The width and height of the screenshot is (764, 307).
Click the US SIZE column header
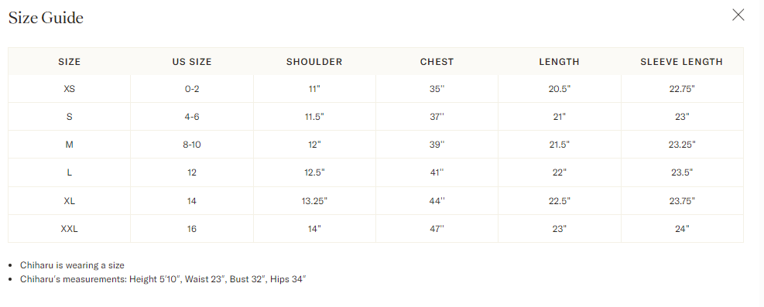[x=192, y=62]
